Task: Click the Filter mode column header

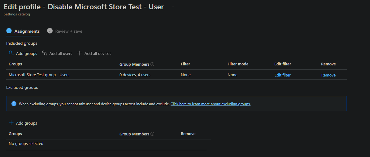Action: pos(238,64)
